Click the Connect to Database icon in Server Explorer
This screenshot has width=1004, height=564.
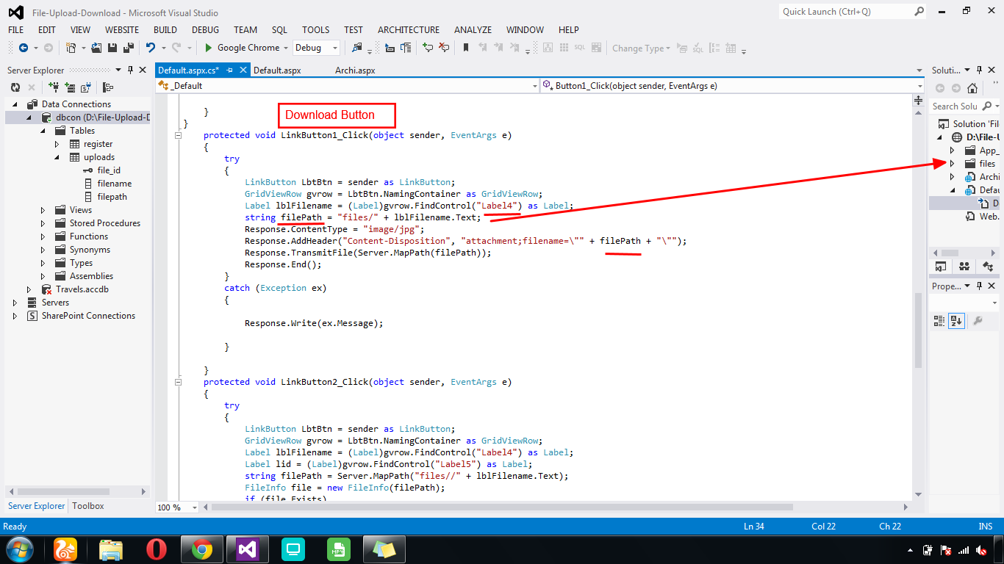54,87
